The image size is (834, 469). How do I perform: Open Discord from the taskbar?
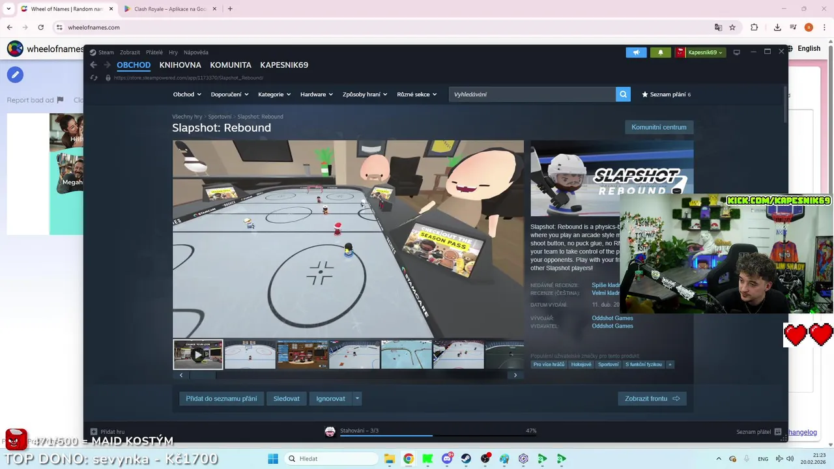coord(447,459)
